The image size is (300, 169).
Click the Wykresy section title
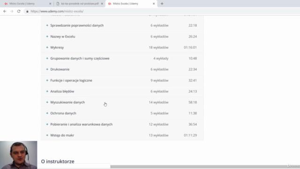(x=57, y=47)
